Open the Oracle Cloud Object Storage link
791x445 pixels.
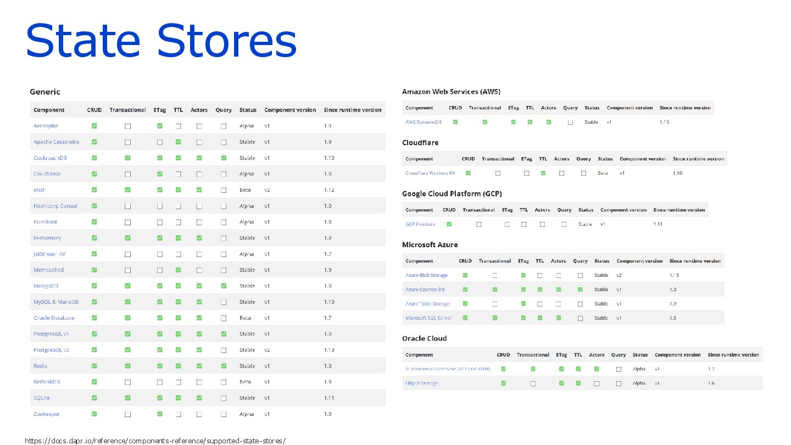pyautogui.click(x=422, y=383)
